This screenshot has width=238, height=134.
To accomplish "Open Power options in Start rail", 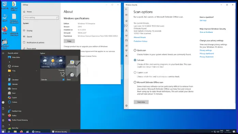I will 3,126.
